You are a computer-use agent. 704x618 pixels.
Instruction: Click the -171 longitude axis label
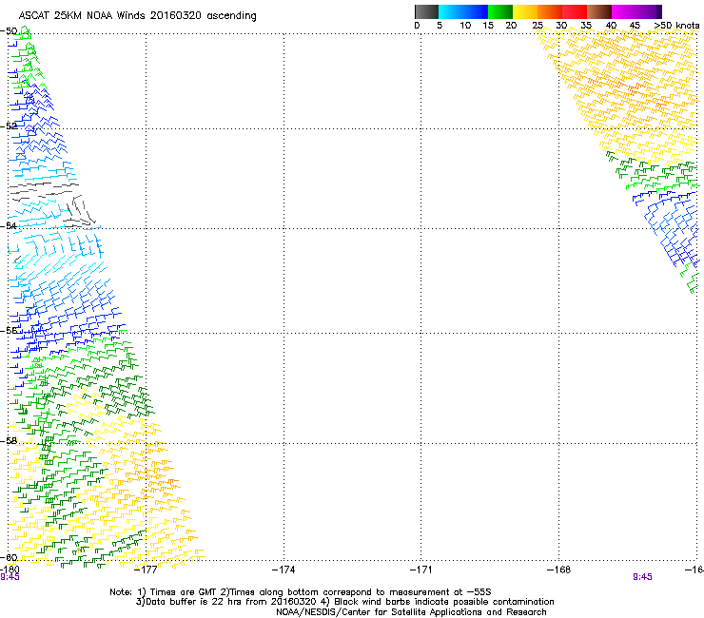(421, 570)
